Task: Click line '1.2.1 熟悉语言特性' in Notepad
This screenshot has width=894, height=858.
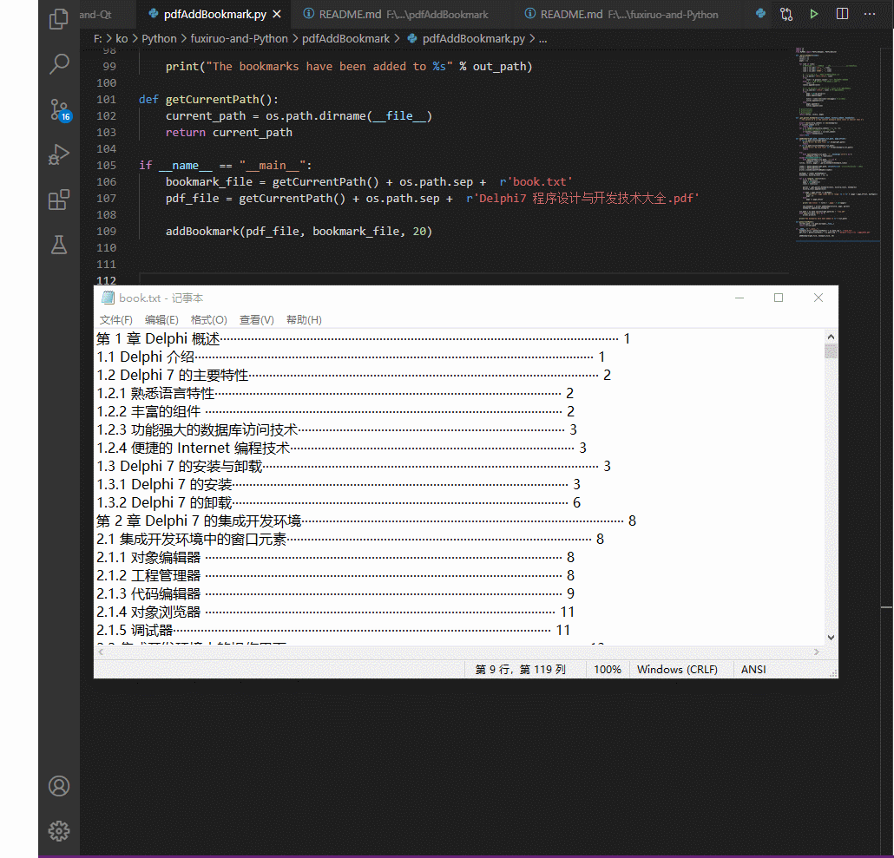Action: click(335, 393)
